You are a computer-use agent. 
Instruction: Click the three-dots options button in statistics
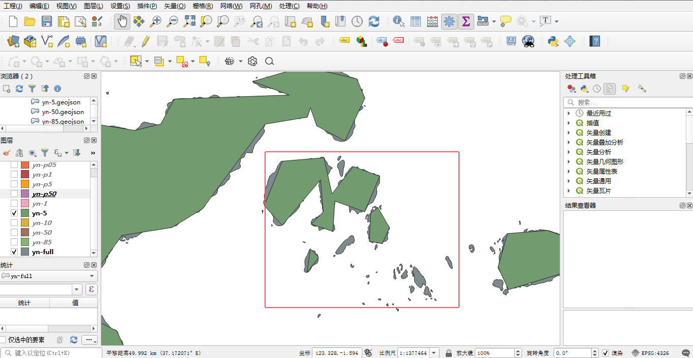89,340
